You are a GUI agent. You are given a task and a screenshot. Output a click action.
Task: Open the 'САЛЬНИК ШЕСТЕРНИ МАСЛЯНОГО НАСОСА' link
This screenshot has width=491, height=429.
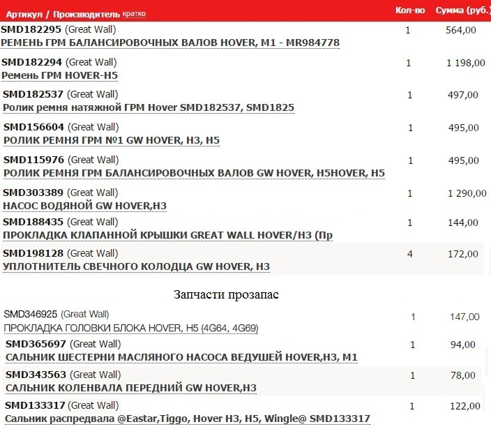click(x=181, y=357)
